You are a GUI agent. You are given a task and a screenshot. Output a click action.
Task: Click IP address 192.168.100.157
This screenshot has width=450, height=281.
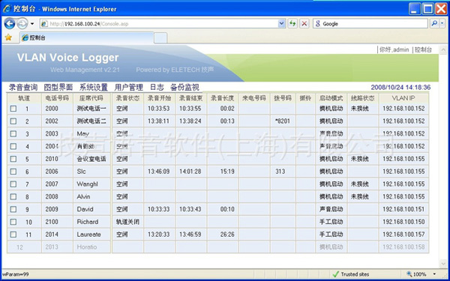tap(403, 235)
